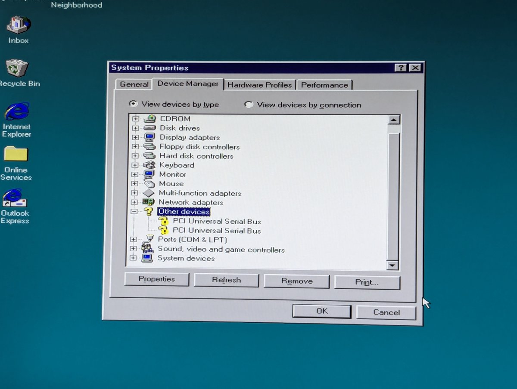The height and width of the screenshot is (389, 517).
Task: Click the Properties button
Action: [x=157, y=279]
